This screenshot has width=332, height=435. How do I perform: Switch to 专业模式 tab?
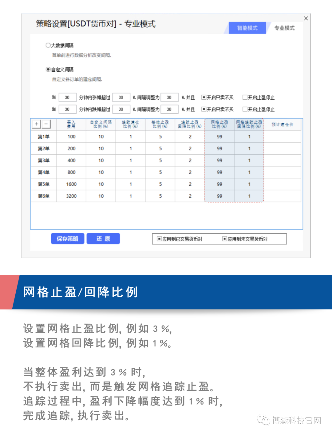(x=284, y=28)
